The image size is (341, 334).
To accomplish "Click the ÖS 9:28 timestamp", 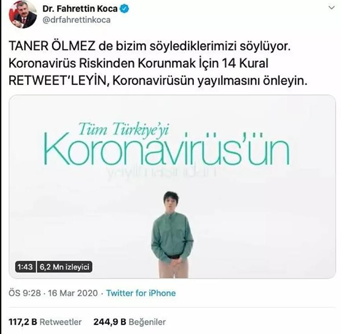I will pyautogui.click(x=25, y=293).
